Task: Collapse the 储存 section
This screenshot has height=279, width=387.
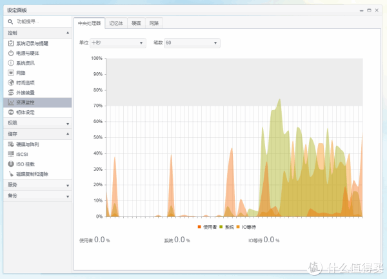Action: [x=38, y=134]
